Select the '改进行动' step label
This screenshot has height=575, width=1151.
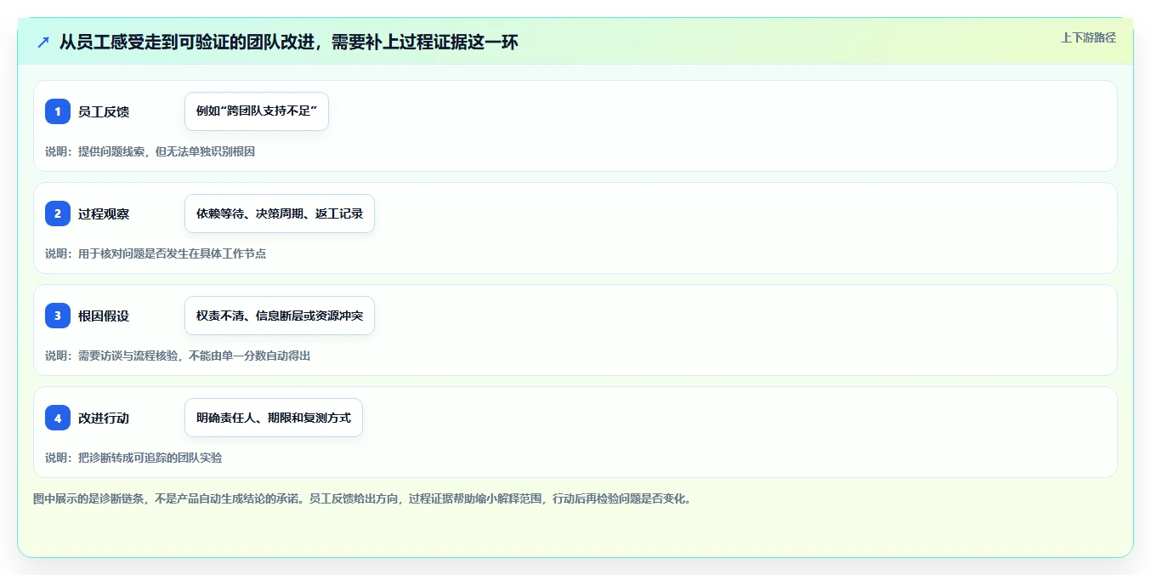pyautogui.click(x=104, y=418)
